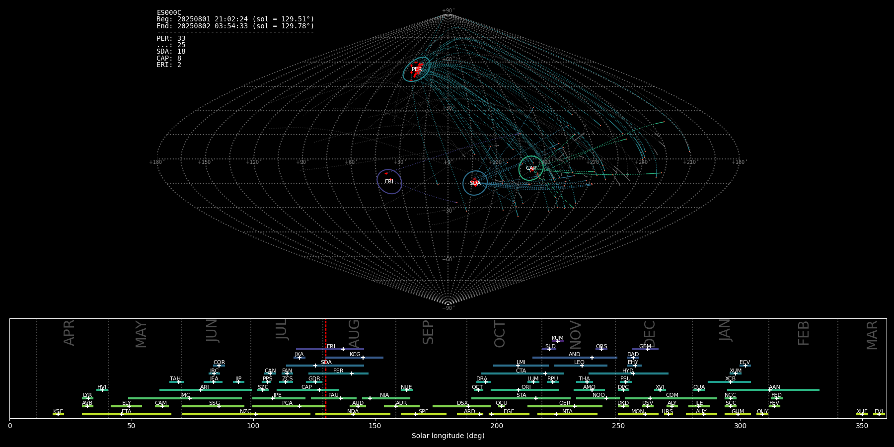Click the AUG month label
Image resolution: width=894 pixels, height=447 pixels.
point(354,334)
